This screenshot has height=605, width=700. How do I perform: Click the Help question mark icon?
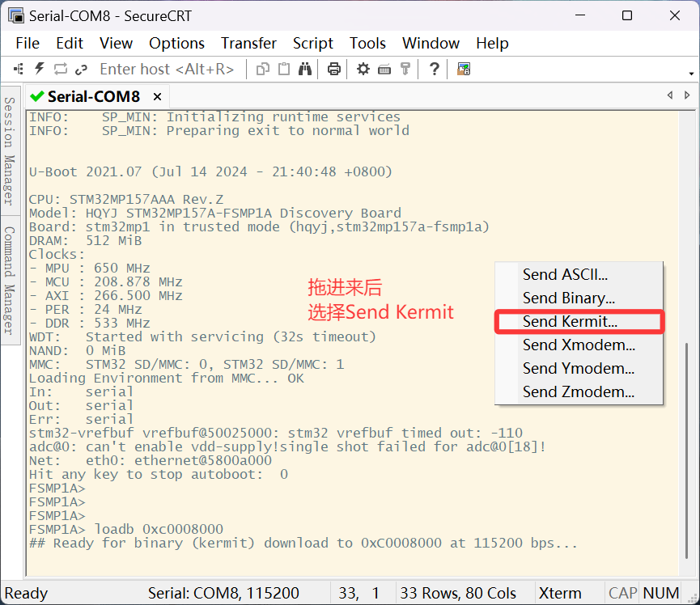pyautogui.click(x=434, y=70)
